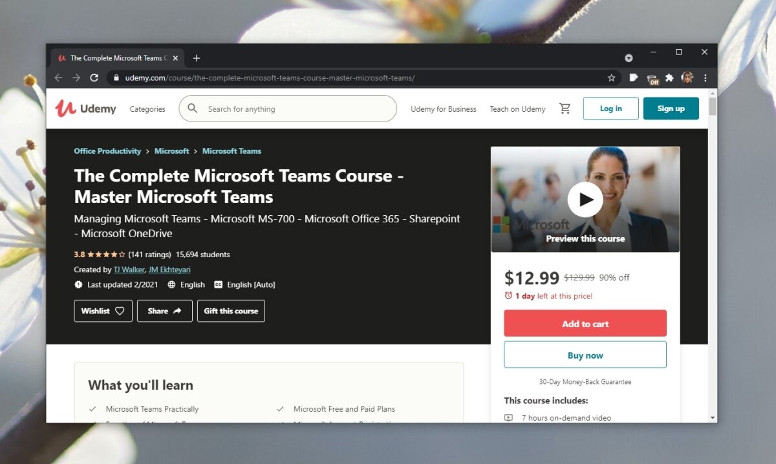Click the Add to cart button
Screen dimensions: 776x464
pos(585,323)
